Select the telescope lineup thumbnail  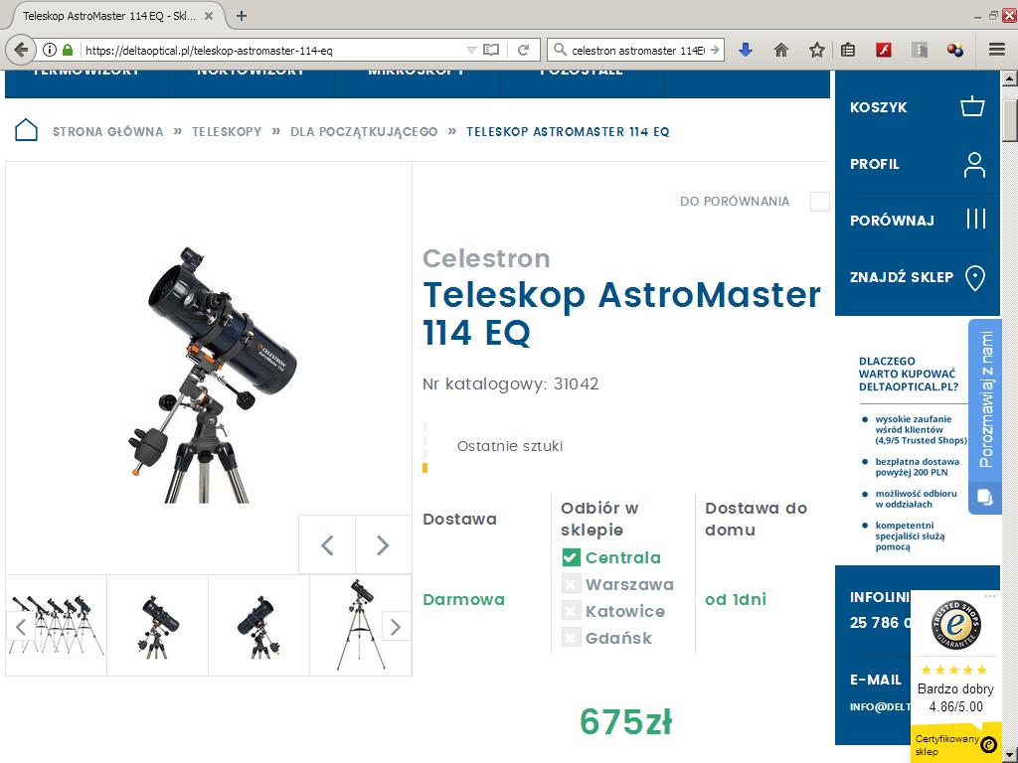(x=56, y=626)
